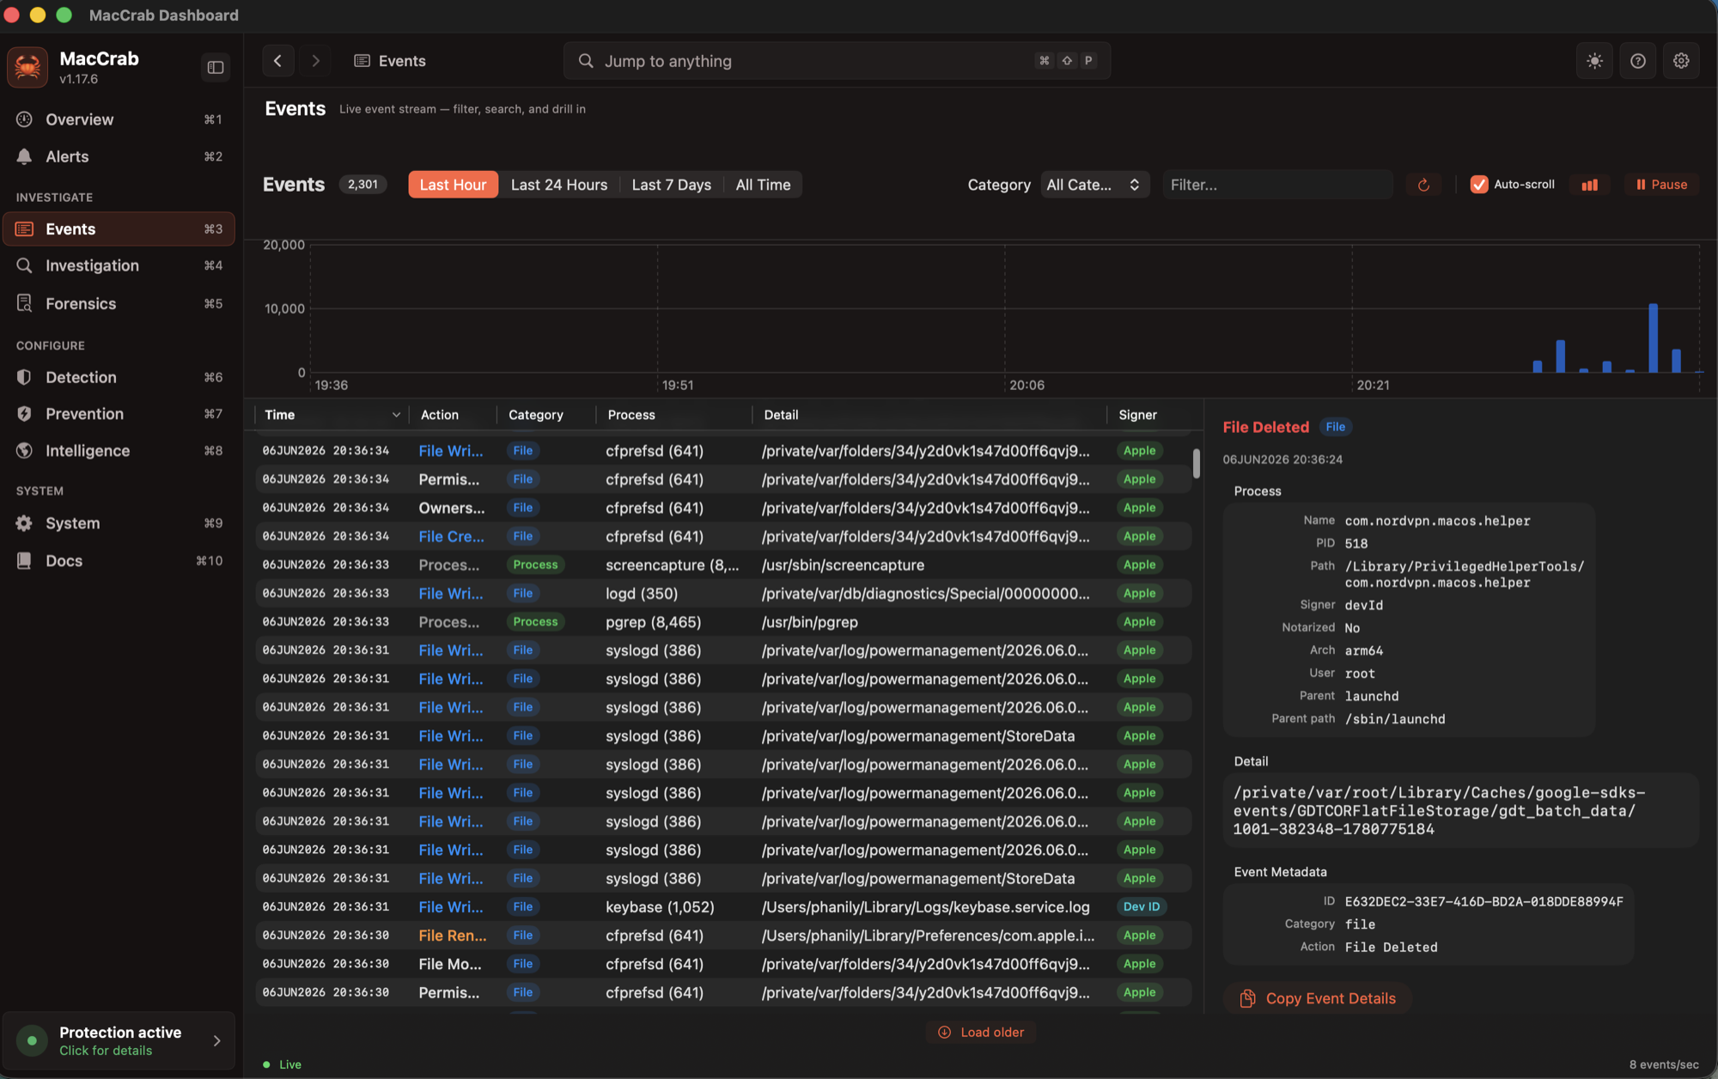Go back with the left chevron button
This screenshot has width=1718, height=1079.
point(277,61)
